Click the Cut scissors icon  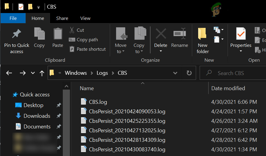click(x=72, y=30)
